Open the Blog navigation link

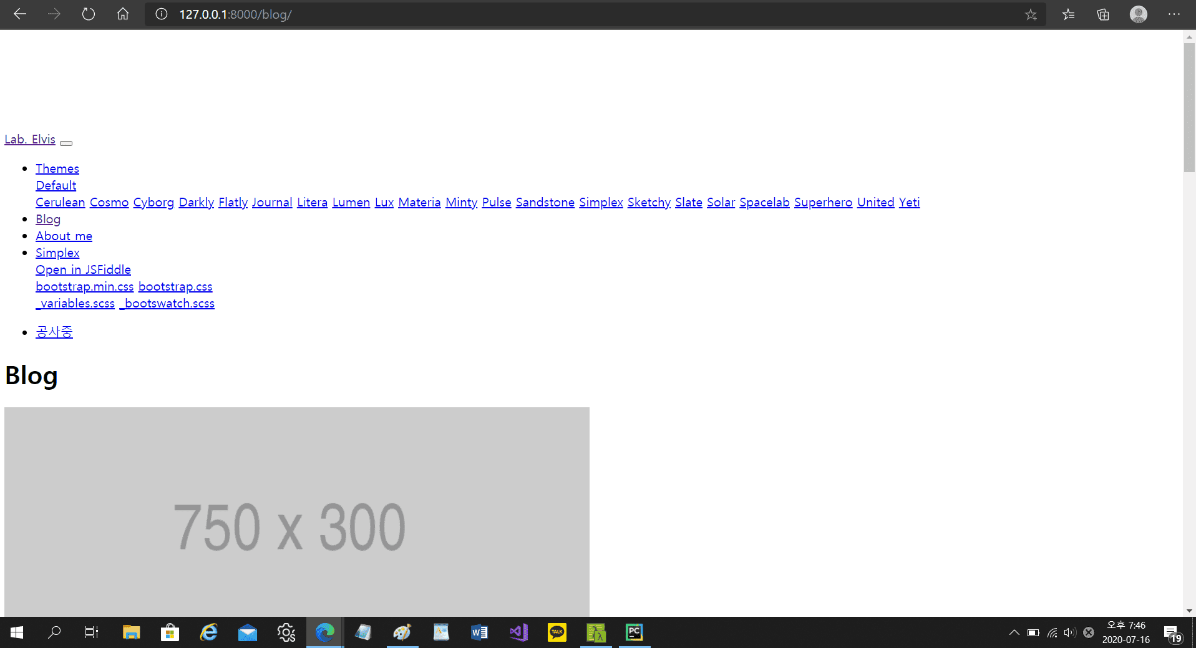point(48,219)
